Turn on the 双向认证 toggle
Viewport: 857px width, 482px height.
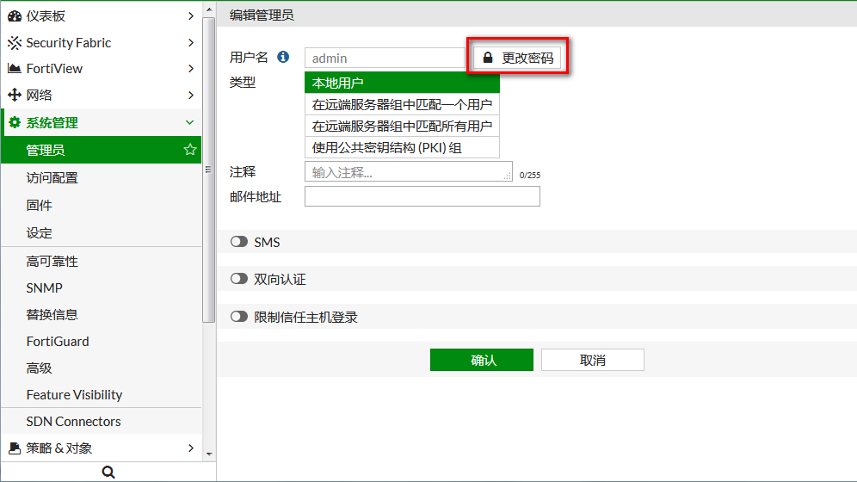coord(239,280)
